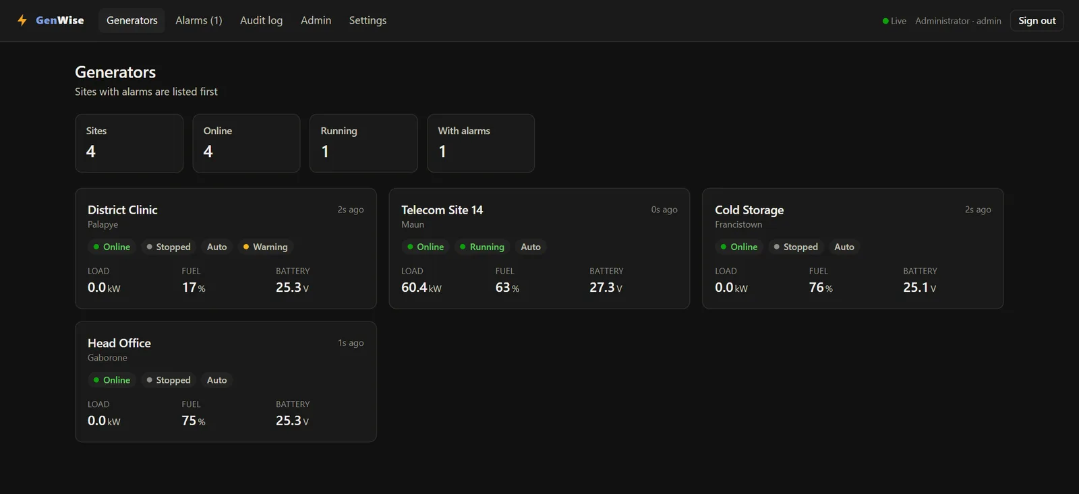1079x494 pixels.
Task: Click the Gaborone location text
Action: 107,359
